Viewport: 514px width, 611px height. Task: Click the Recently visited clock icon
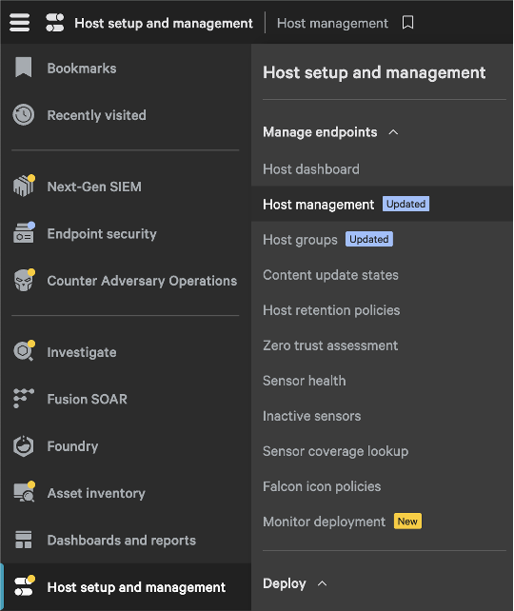tap(24, 114)
